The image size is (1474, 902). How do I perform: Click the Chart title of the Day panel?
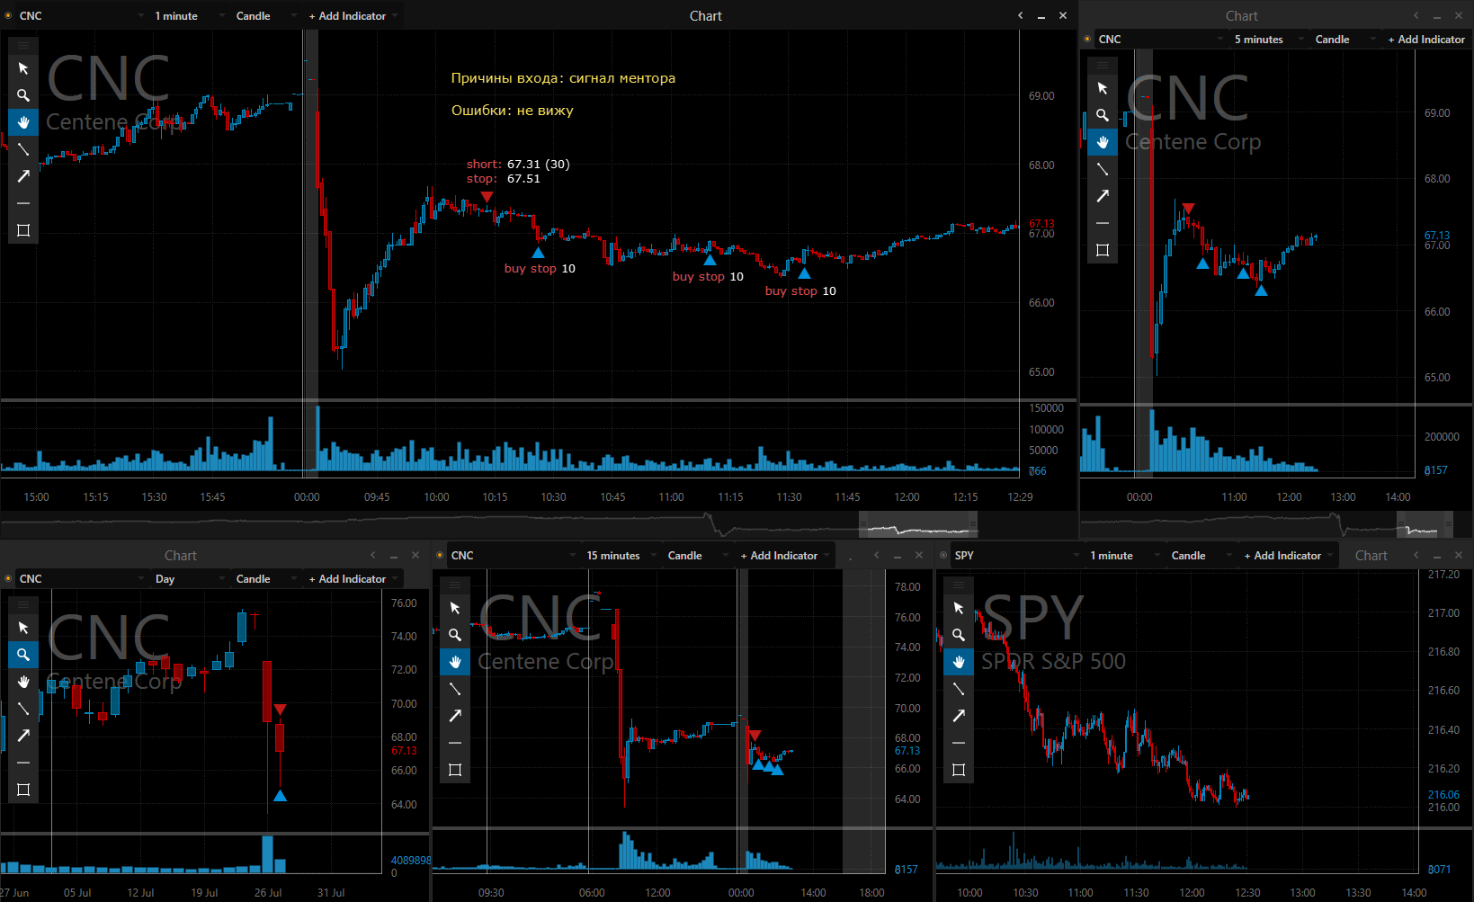pyautogui.click(x=180, y=556)
